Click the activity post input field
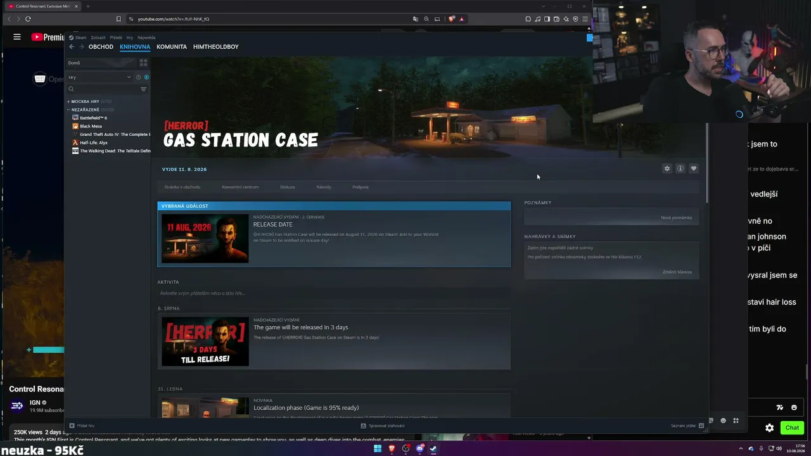This screenshot has height=456, width=811. coord(334,293)
